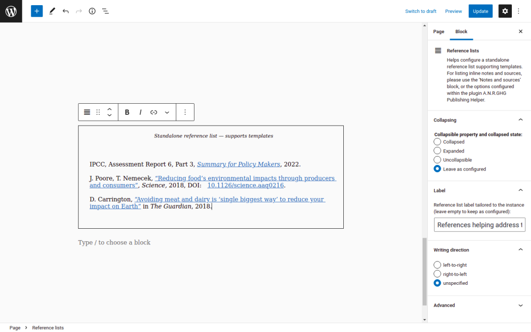Insert a link from block toolbar
531x332 pixels.
pos(153,112)
